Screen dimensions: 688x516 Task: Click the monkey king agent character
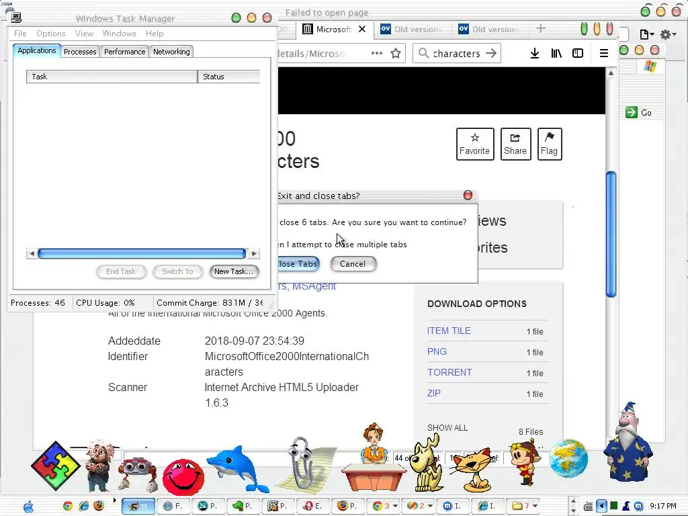point(525,462)
